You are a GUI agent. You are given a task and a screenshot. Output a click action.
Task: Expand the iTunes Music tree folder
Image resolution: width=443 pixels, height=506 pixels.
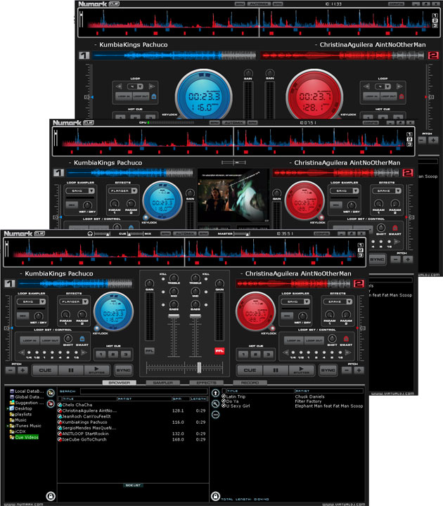tap(8, 426)
